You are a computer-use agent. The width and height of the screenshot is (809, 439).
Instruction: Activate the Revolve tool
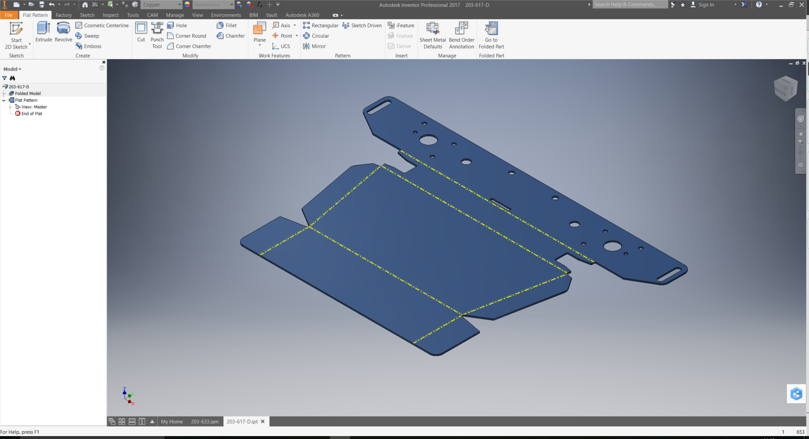point(63,32)
